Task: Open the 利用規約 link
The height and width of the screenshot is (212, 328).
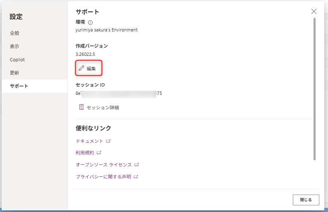Action: tap(85, 153)
